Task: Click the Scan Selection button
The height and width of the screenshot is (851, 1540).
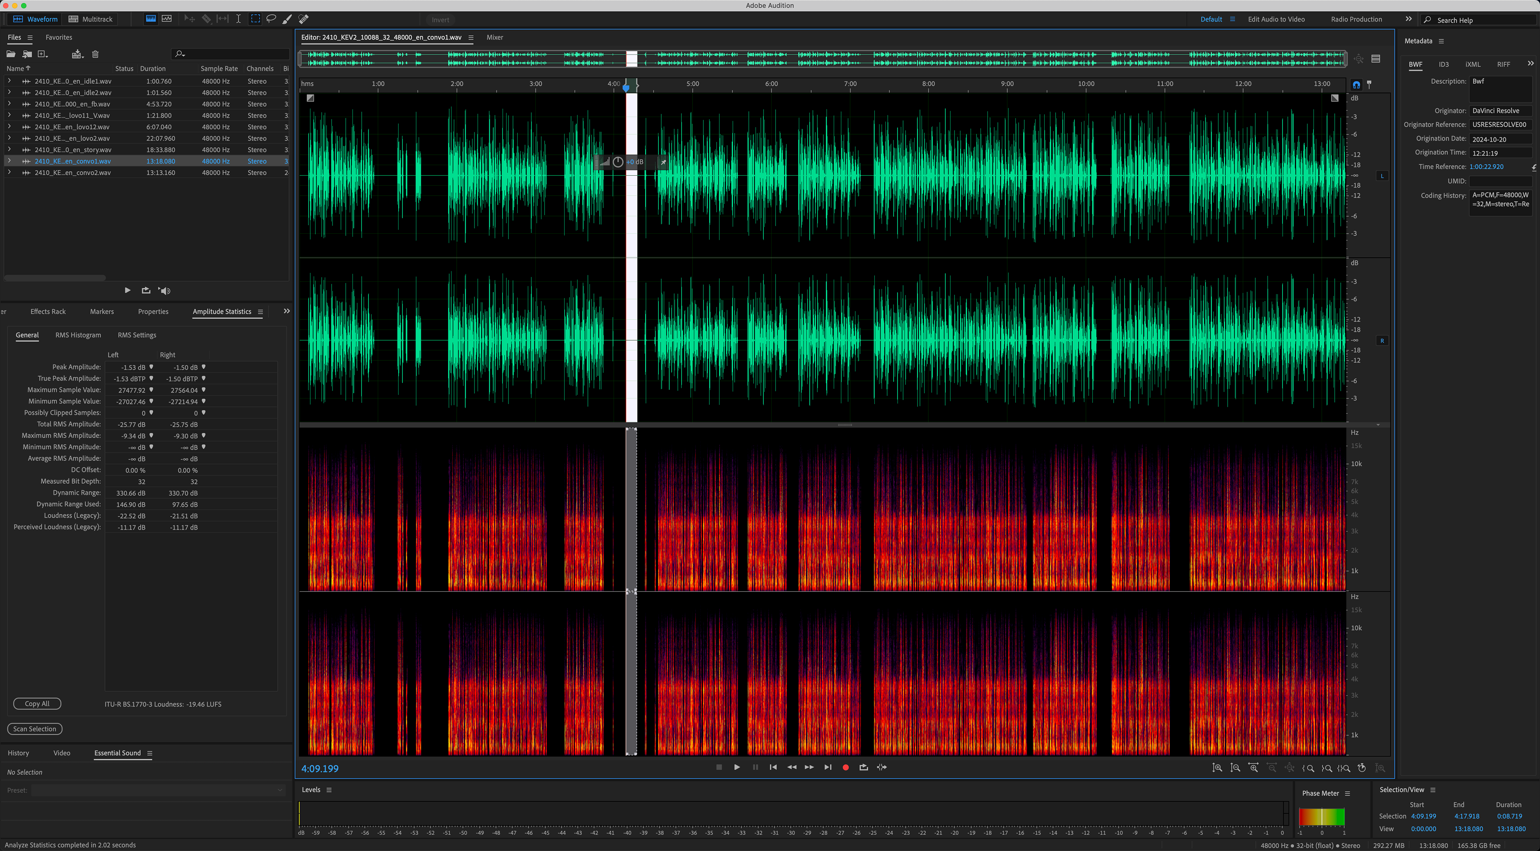Action: click(x=34, y=729)
